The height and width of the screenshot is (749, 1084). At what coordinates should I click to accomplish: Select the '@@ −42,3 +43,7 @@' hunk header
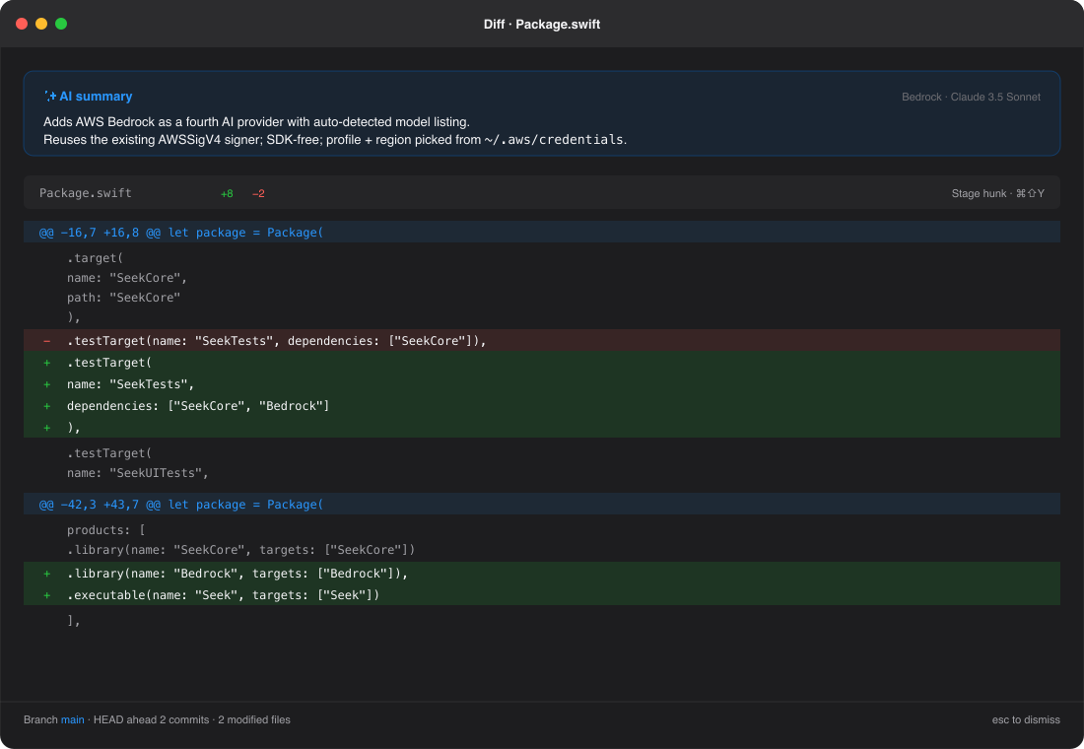point(542,504)
